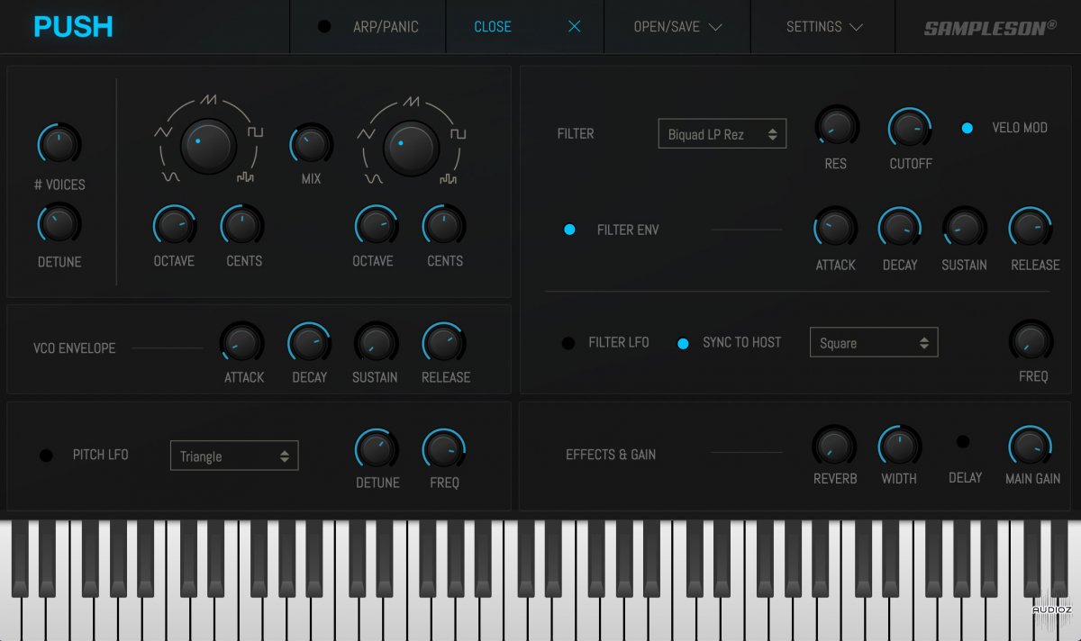The height and width of the screenshot is (641, 1081).
Task: Open the filter LFO Square waveform dropdown
Action: pos(874,342)
